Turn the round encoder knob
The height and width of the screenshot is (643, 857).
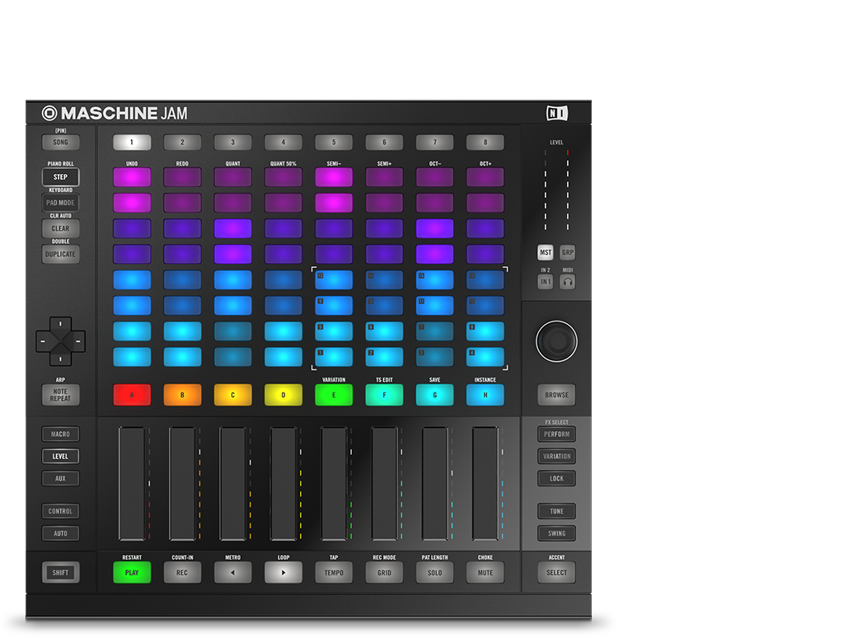tap(556, 341)
